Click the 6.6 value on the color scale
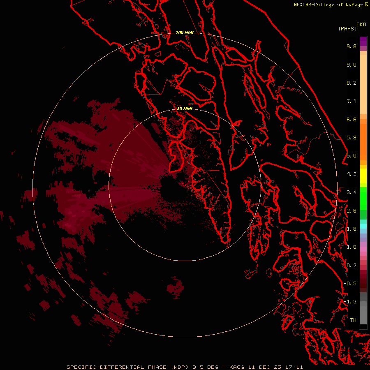This screenshot has width=370, height=370. (x=351, y=119)
